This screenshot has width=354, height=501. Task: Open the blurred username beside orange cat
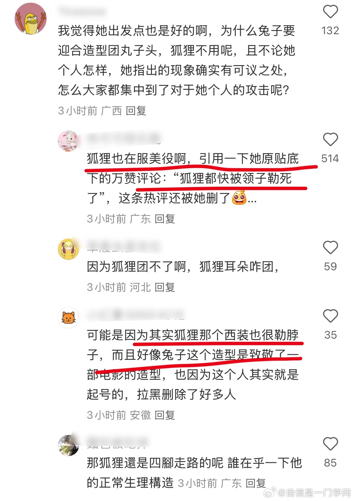coord(136,315)
